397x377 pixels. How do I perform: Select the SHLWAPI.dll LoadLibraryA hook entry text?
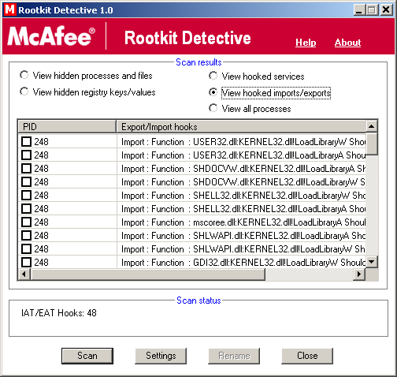coord(243,236)
